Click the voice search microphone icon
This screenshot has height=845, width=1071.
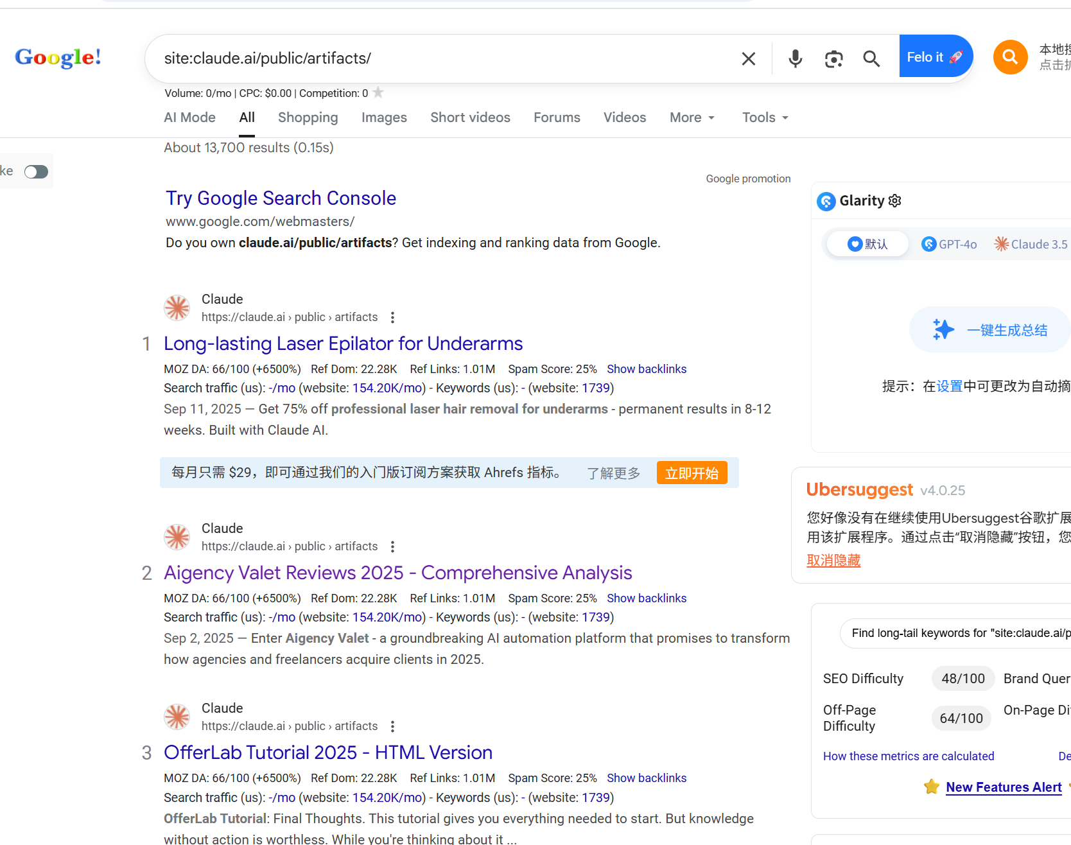(795, 59)
